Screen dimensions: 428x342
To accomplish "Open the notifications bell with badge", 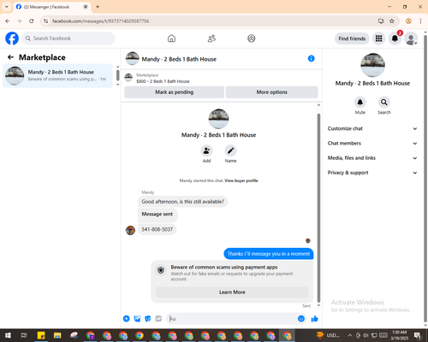I will [395, 38].
